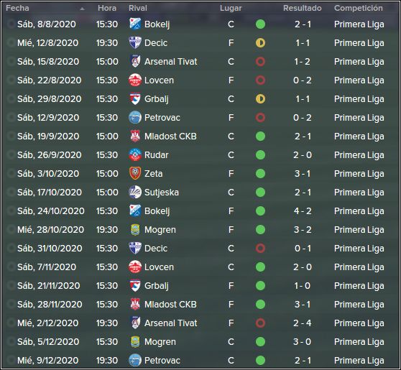
Task: Sort matches by the Resultado column header
Action: click(303, 8)
